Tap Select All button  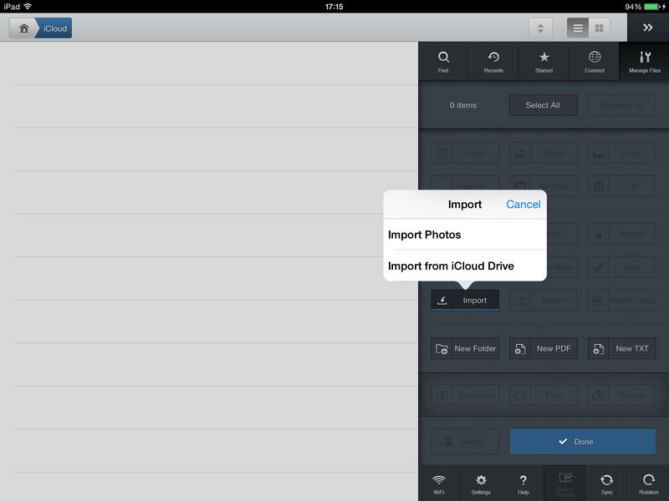point(543,105)
